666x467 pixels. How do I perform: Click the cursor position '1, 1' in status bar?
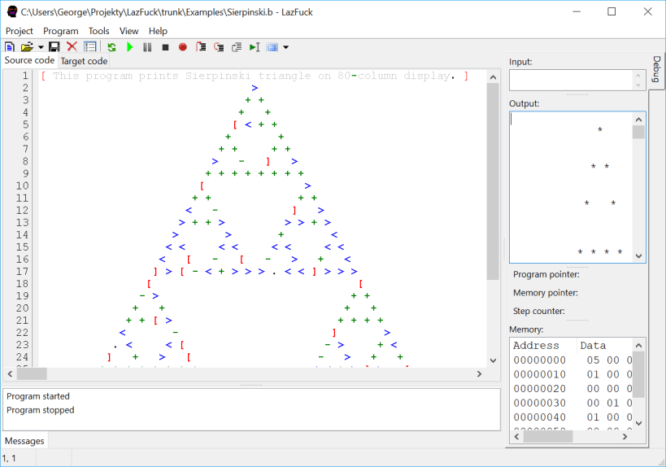click(x=9, y=458)
